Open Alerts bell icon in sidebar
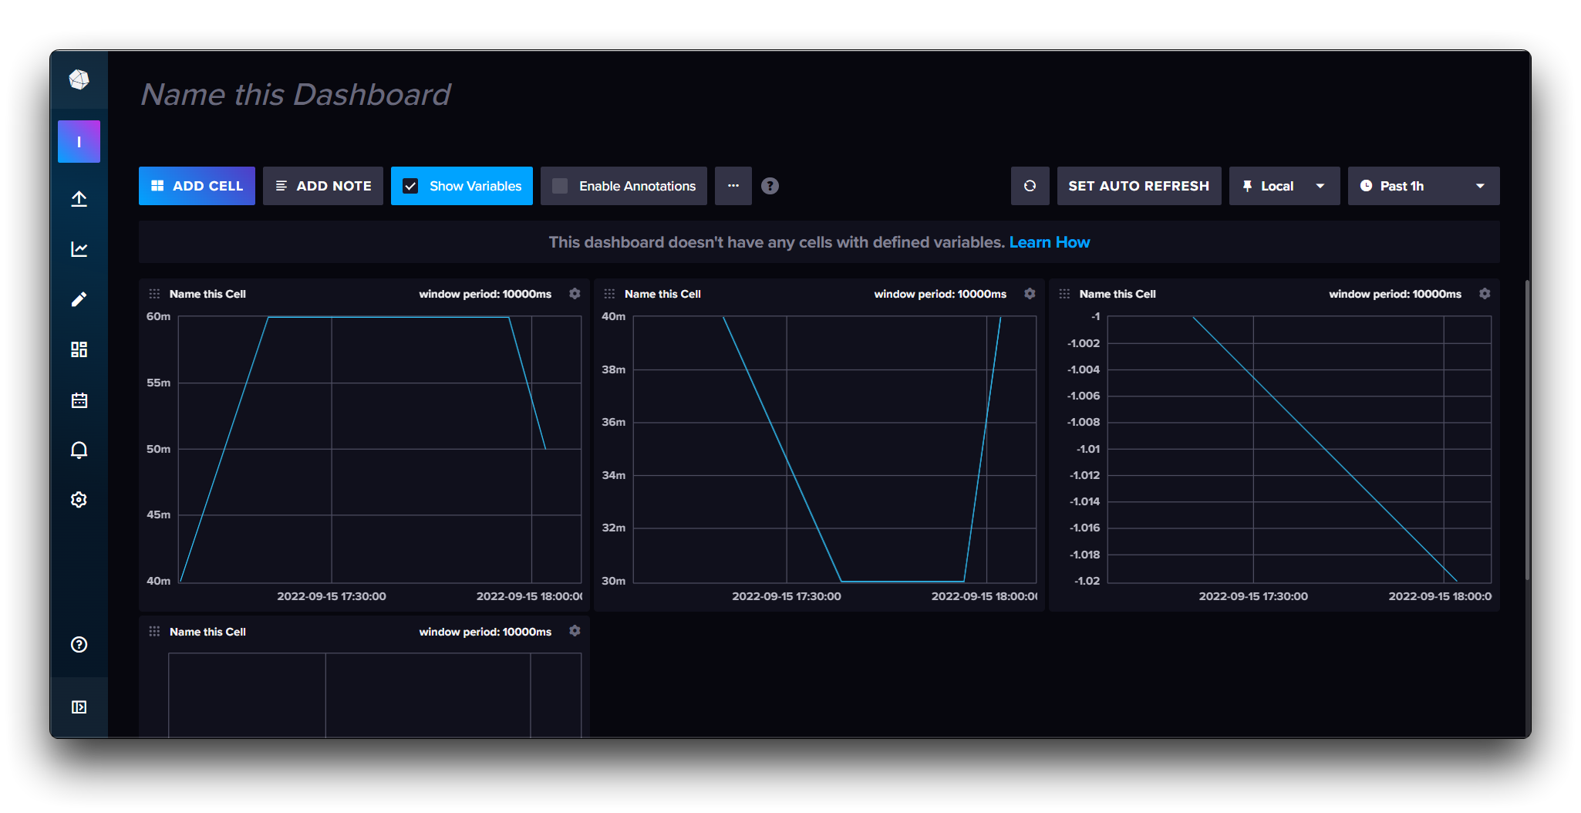 pos(79,450)
